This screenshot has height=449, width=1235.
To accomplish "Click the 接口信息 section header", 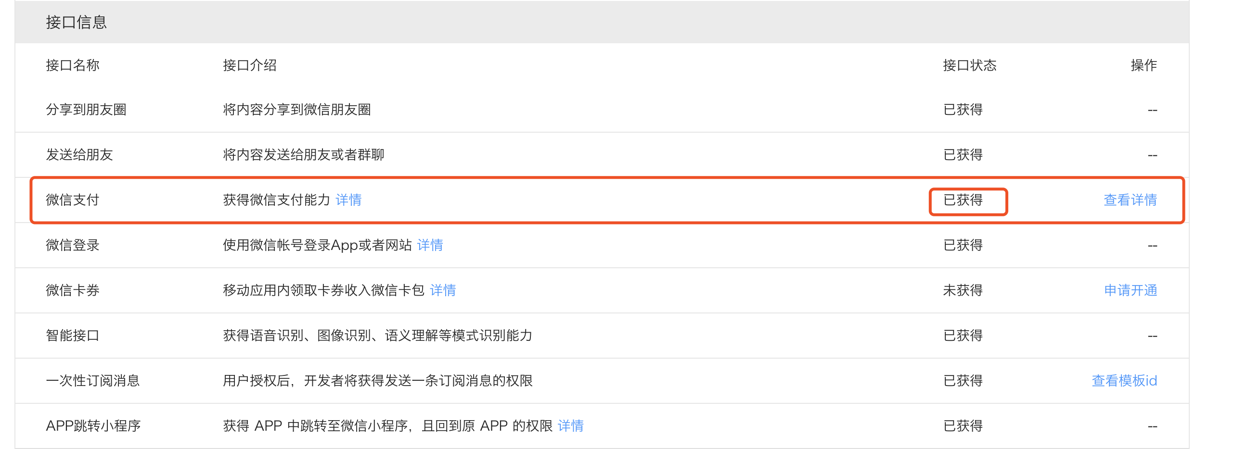I will (76, 22).
